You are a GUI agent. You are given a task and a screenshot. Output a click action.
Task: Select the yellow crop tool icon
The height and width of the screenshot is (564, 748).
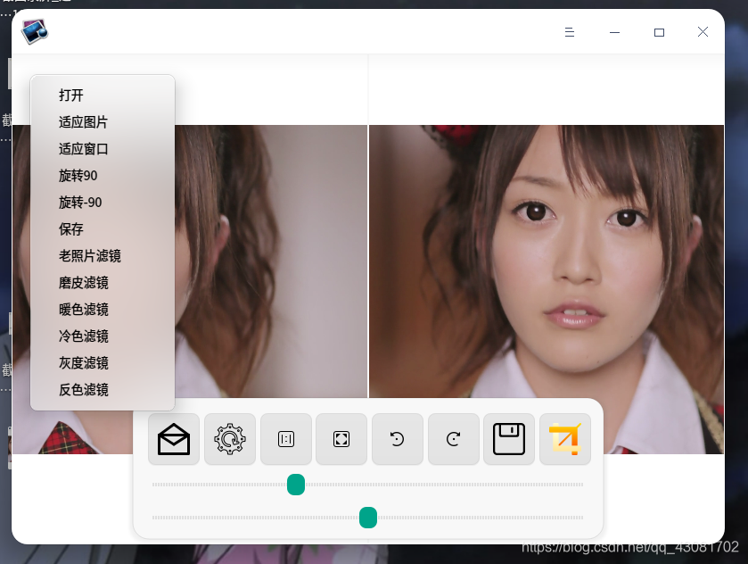click(565, 439)
